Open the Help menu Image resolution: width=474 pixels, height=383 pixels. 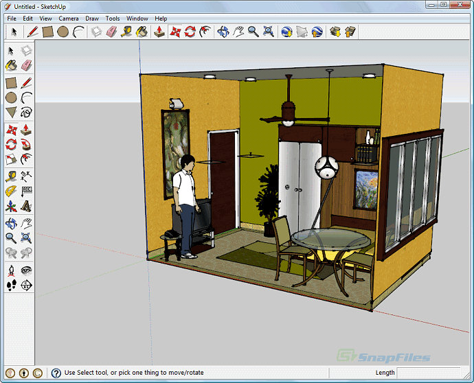[161, 19]
